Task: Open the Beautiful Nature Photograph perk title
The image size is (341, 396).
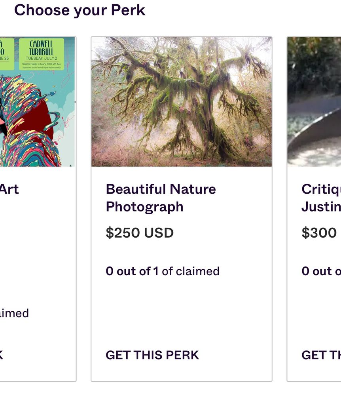Action: (x=161, y=198)
